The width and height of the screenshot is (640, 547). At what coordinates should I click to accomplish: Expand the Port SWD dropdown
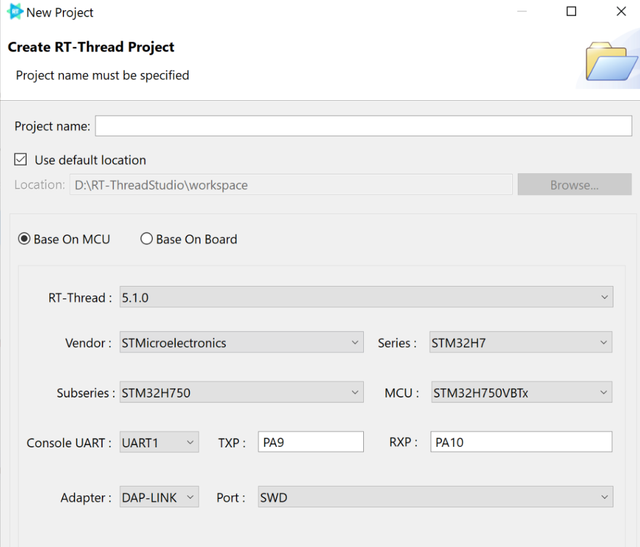click(436, 498)
